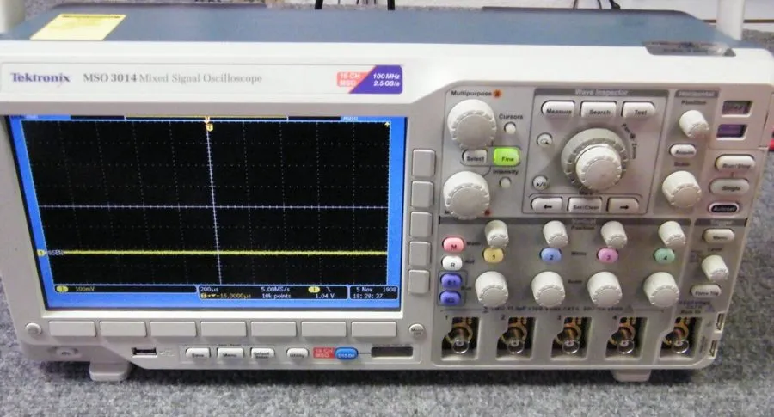This screenshot has height=417, width=774.
Task: Click the Force Trig button
Action: point(705,291)
